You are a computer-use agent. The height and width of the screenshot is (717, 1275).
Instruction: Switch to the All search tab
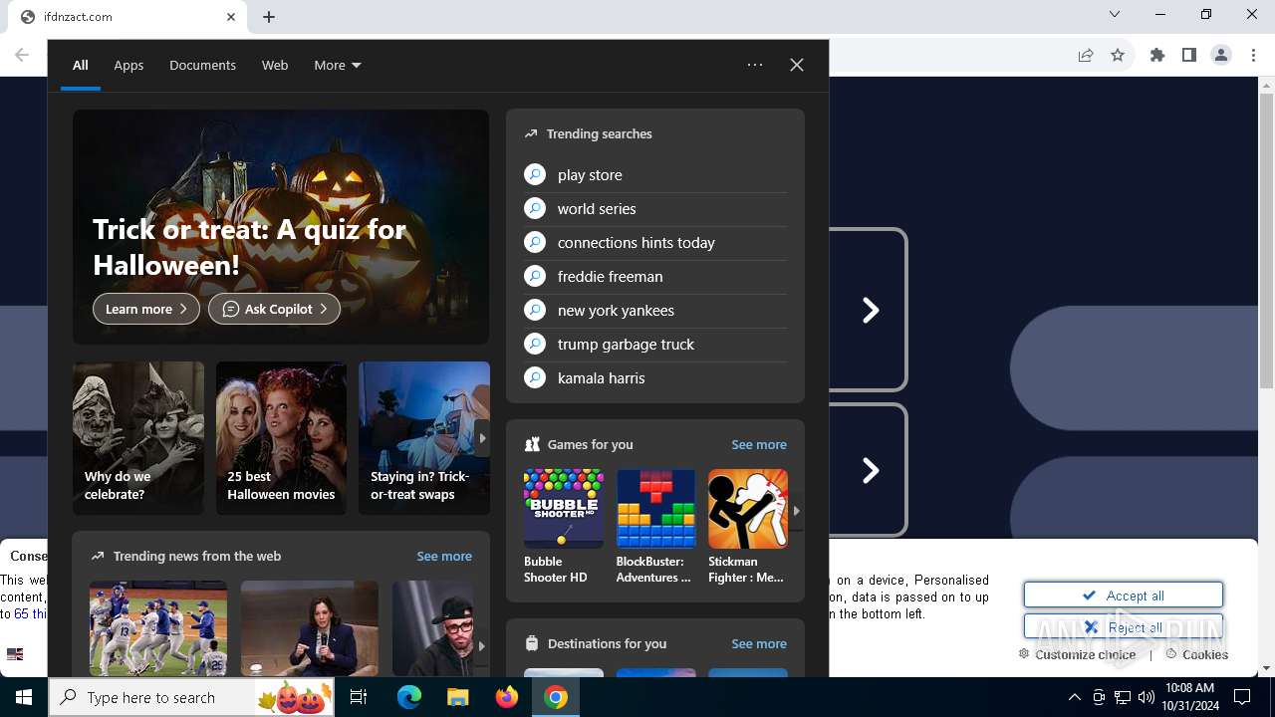81,65
